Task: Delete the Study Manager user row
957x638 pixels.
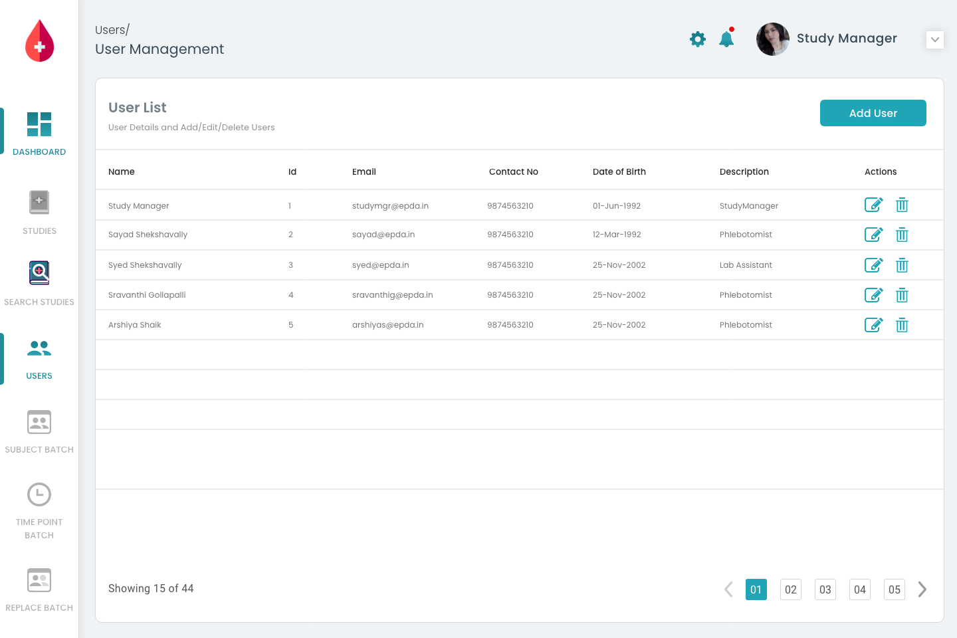Action: (x=902, y=205)
